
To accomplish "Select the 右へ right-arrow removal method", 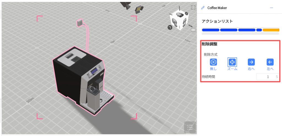I will pos(251,62).
